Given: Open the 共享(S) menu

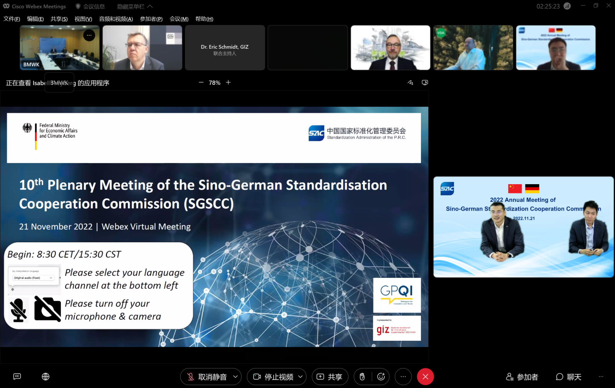Looking at the screenshot, I should coord(59,19).
